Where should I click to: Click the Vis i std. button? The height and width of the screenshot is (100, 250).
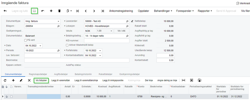click(x=122, y=31)
